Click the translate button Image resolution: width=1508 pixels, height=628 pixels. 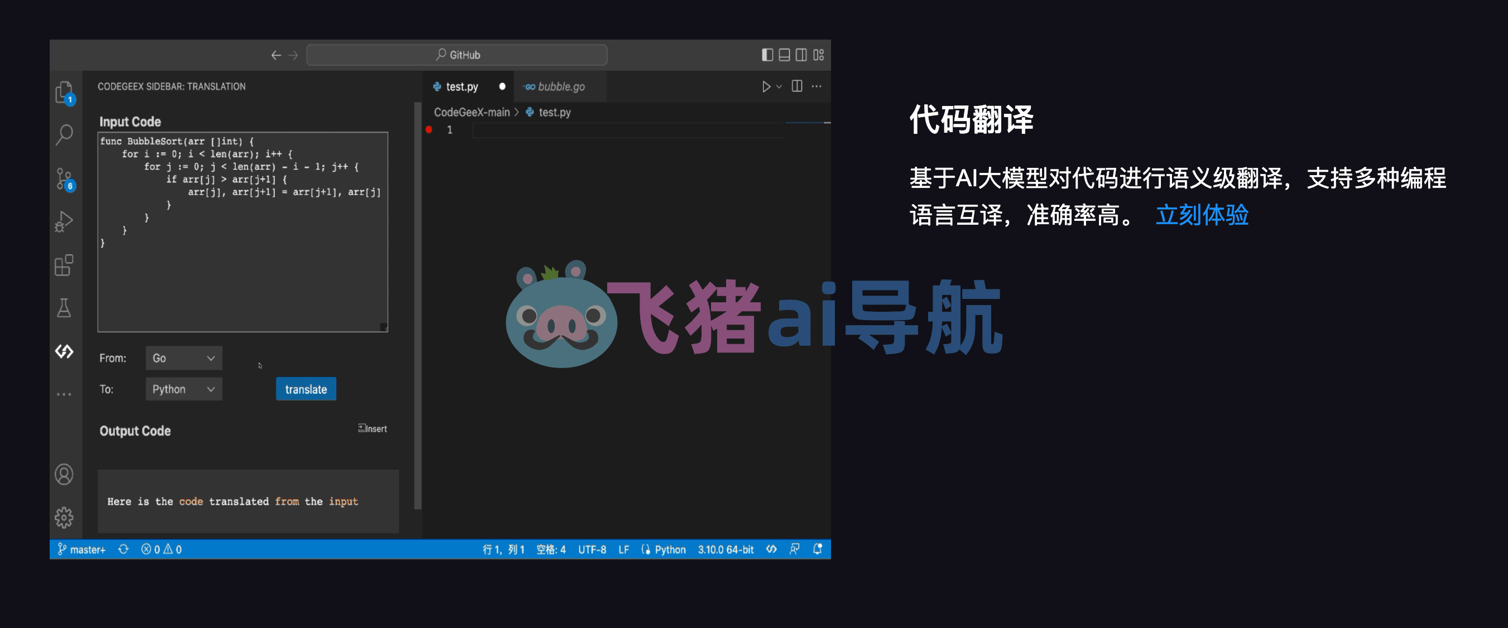(x=306, y=389)
